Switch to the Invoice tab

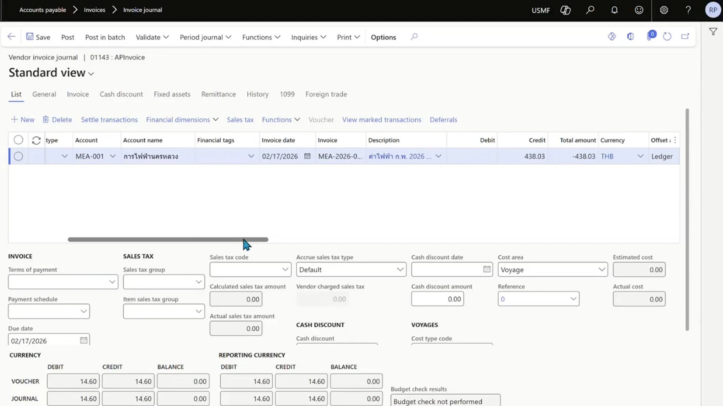tap(78, 94)
